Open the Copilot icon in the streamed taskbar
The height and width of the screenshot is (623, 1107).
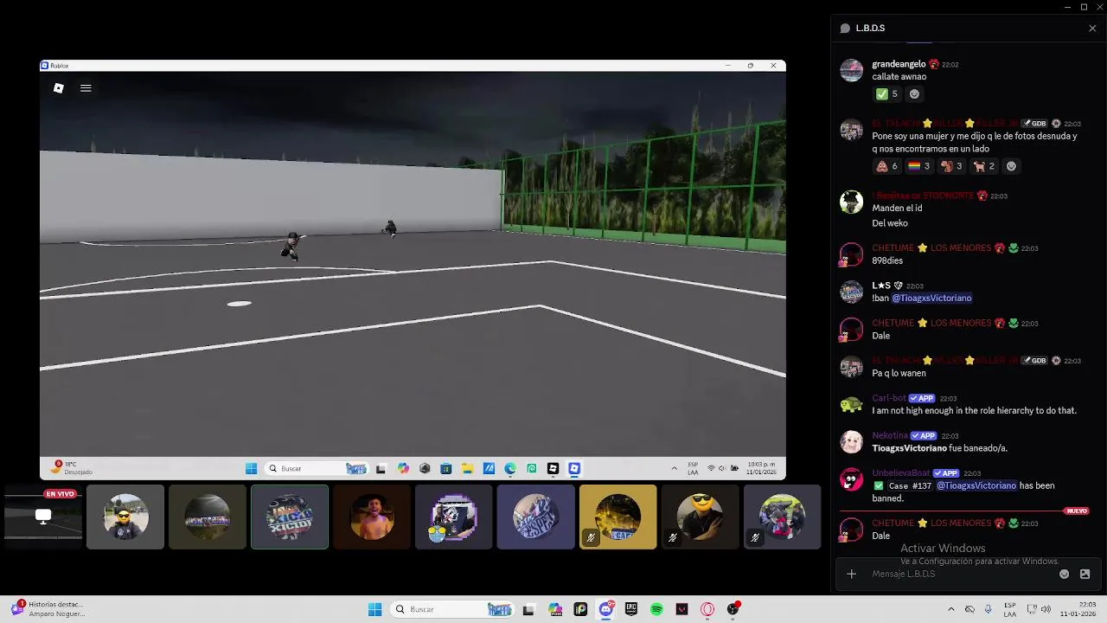(403, 468)
